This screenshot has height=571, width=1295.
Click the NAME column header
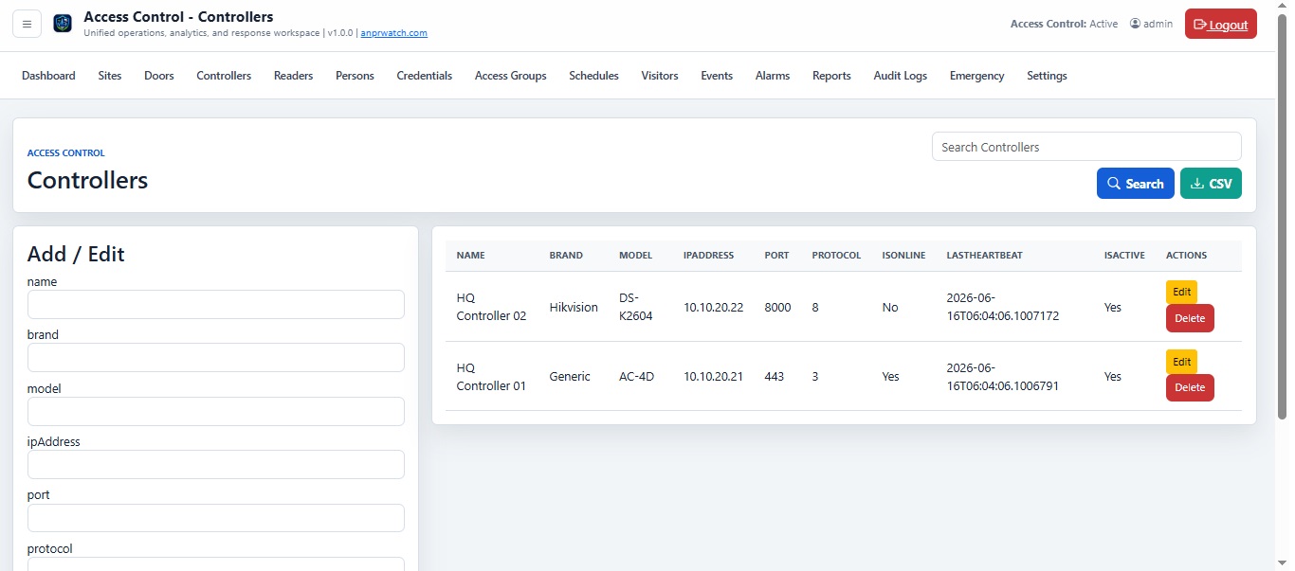[x=470, y=256]
